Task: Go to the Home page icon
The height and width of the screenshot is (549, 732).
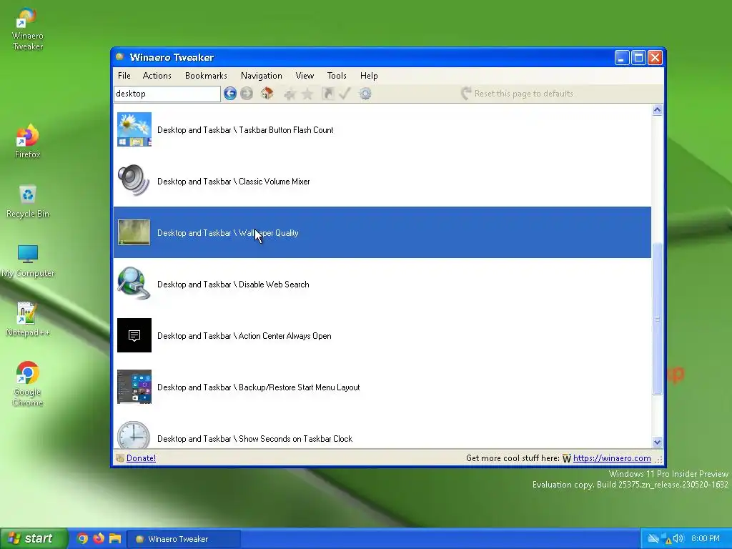Action: pos(267,94)
